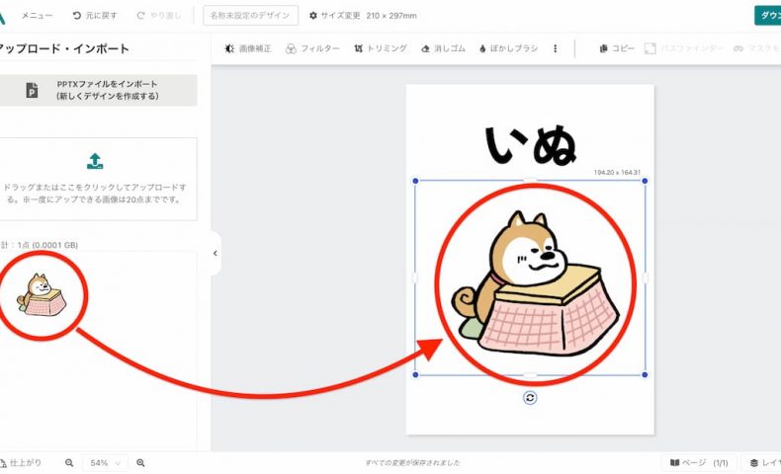Click the rotate handle below the image

point(531,397)
